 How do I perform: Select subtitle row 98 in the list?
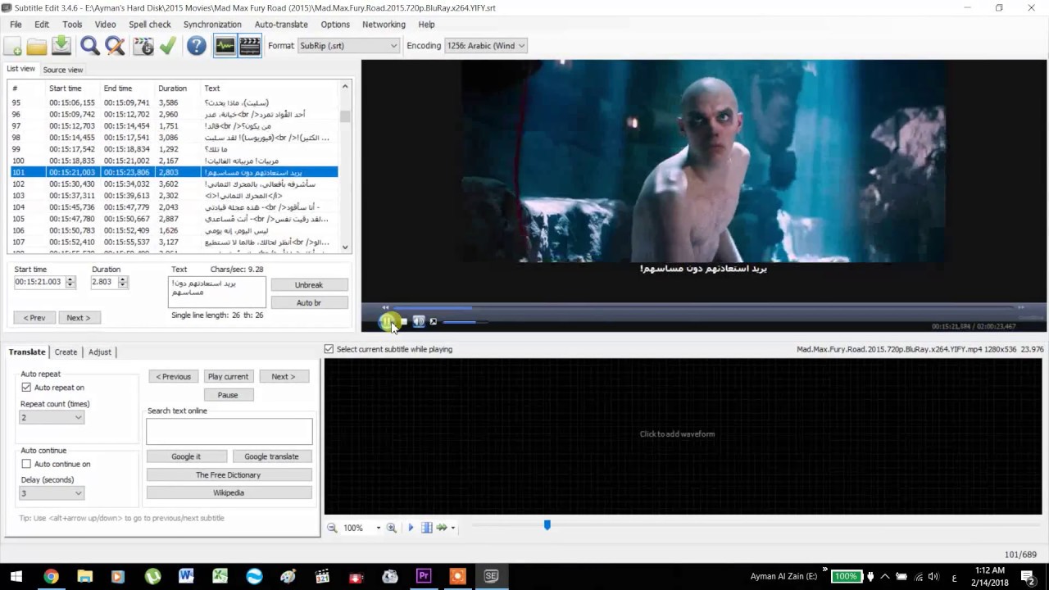[x=174, y=138]
